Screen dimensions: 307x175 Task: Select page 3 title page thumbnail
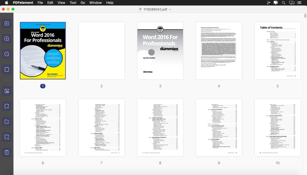click(160, 50)
